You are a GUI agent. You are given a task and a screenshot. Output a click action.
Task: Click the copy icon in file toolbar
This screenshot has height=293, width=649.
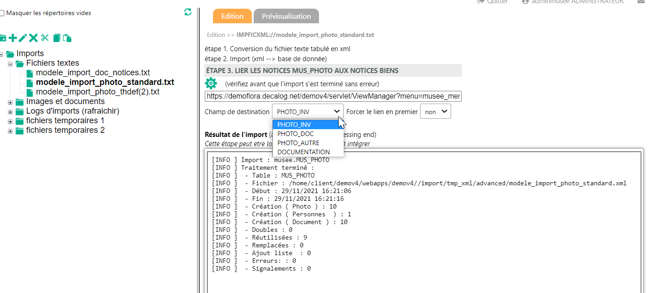[x=57, y=38]
